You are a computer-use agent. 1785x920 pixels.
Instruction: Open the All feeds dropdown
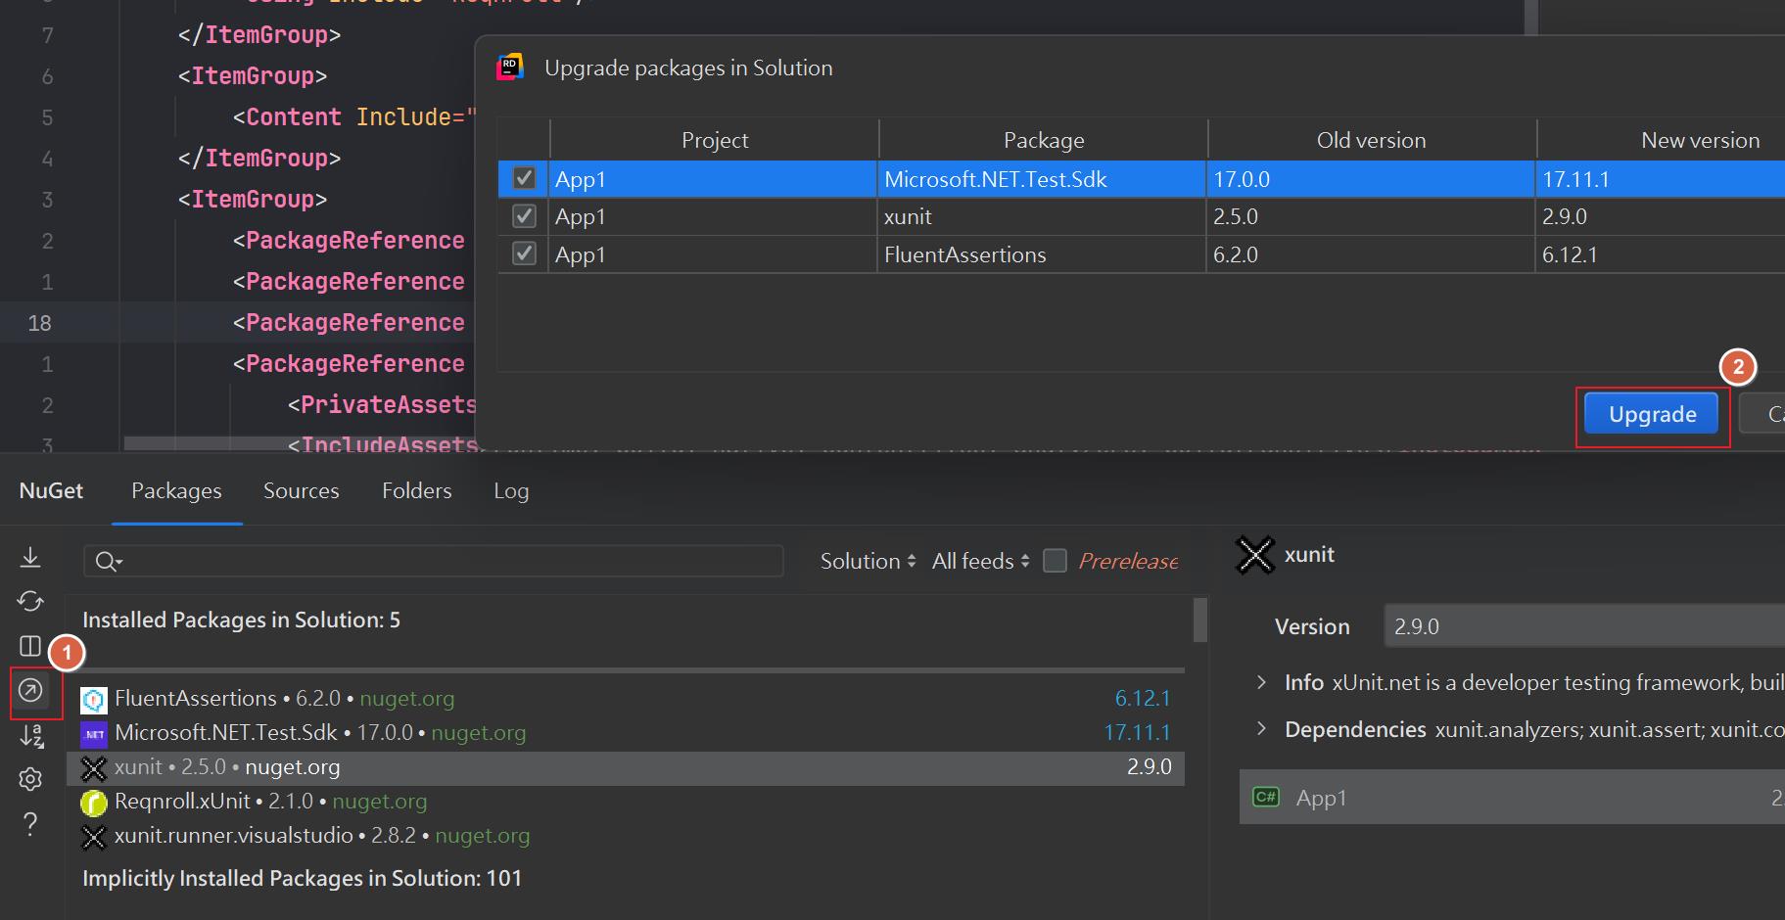tap(980, 561)
